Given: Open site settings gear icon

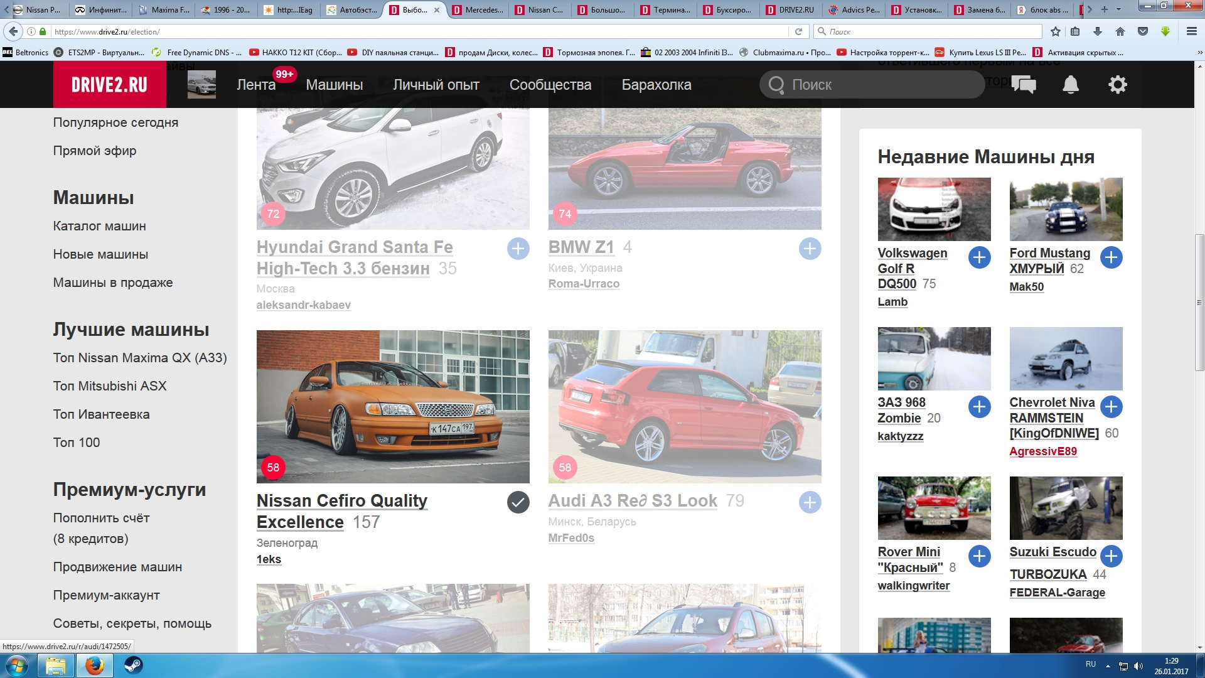Looking at the screenshot, I should 1118,85.
